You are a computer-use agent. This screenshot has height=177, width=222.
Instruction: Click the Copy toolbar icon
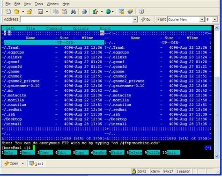point(56,12)
